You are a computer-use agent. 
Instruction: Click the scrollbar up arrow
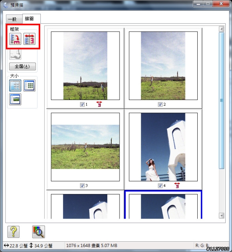click(221, 29)
